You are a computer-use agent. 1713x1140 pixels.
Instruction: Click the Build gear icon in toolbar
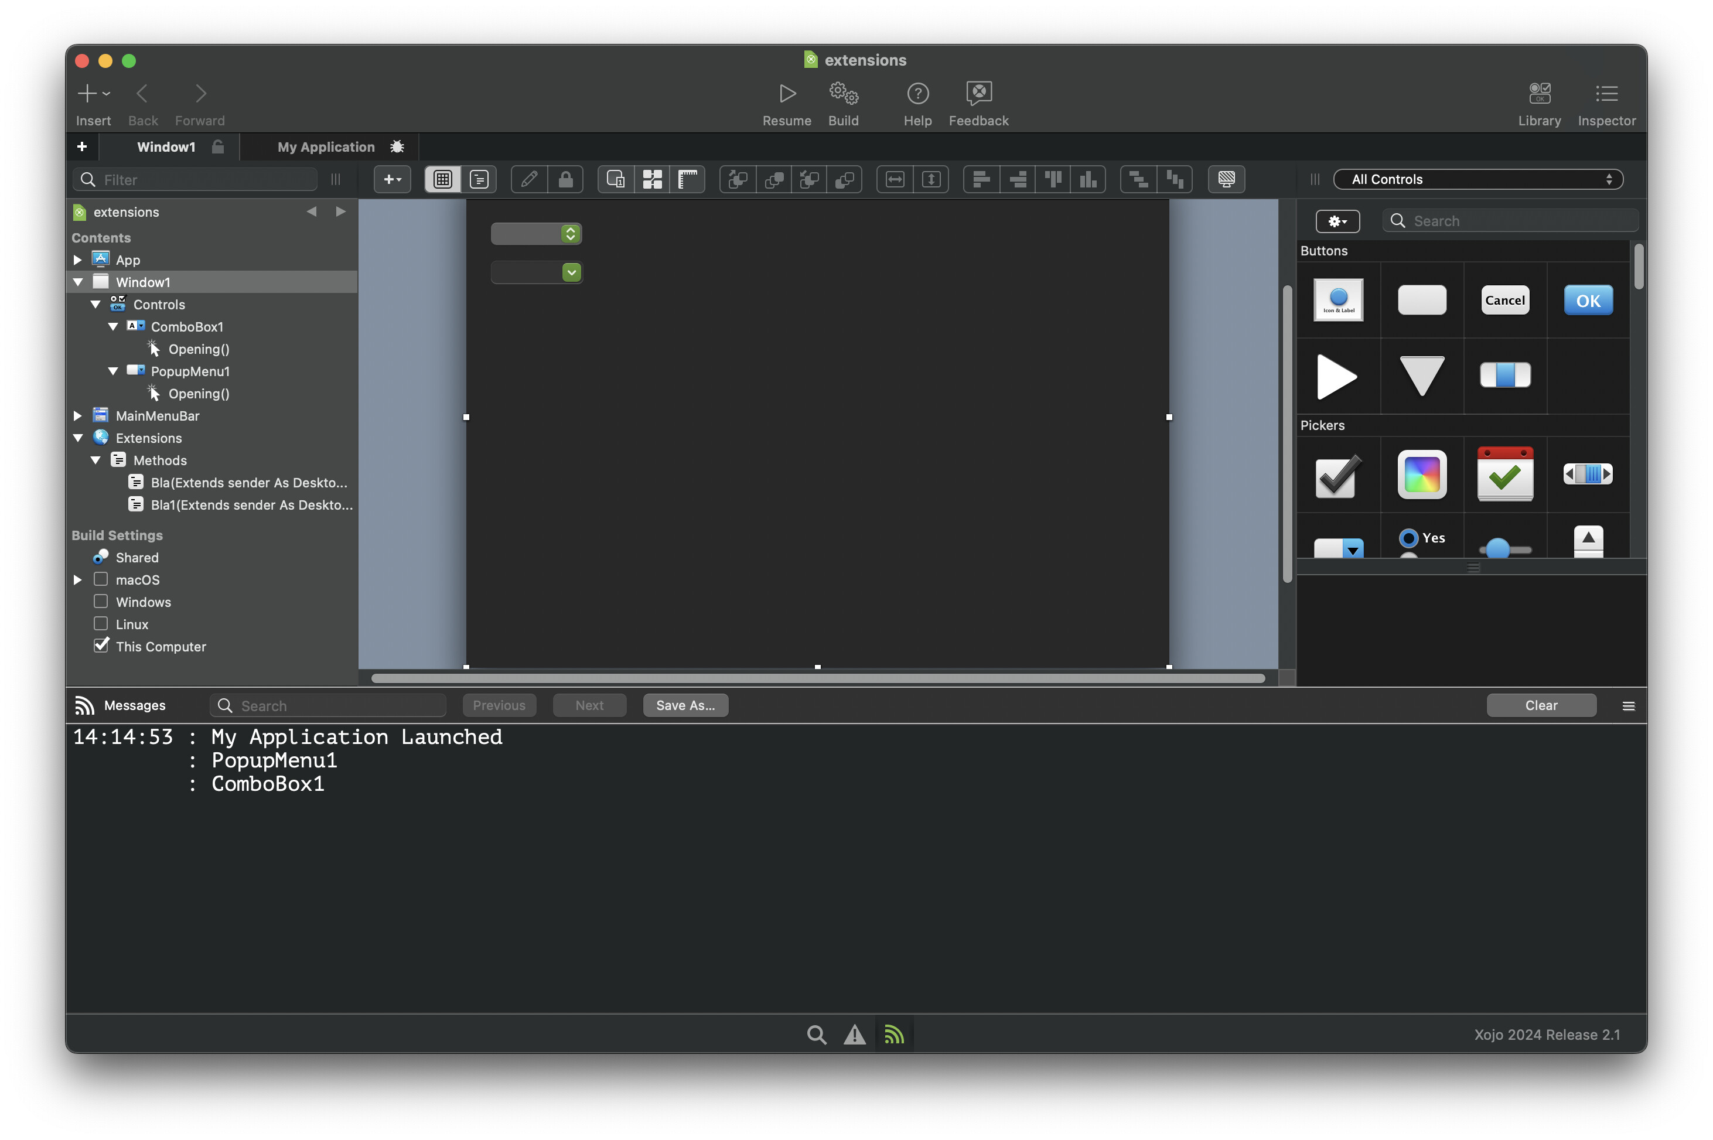[x=844, y=94]
